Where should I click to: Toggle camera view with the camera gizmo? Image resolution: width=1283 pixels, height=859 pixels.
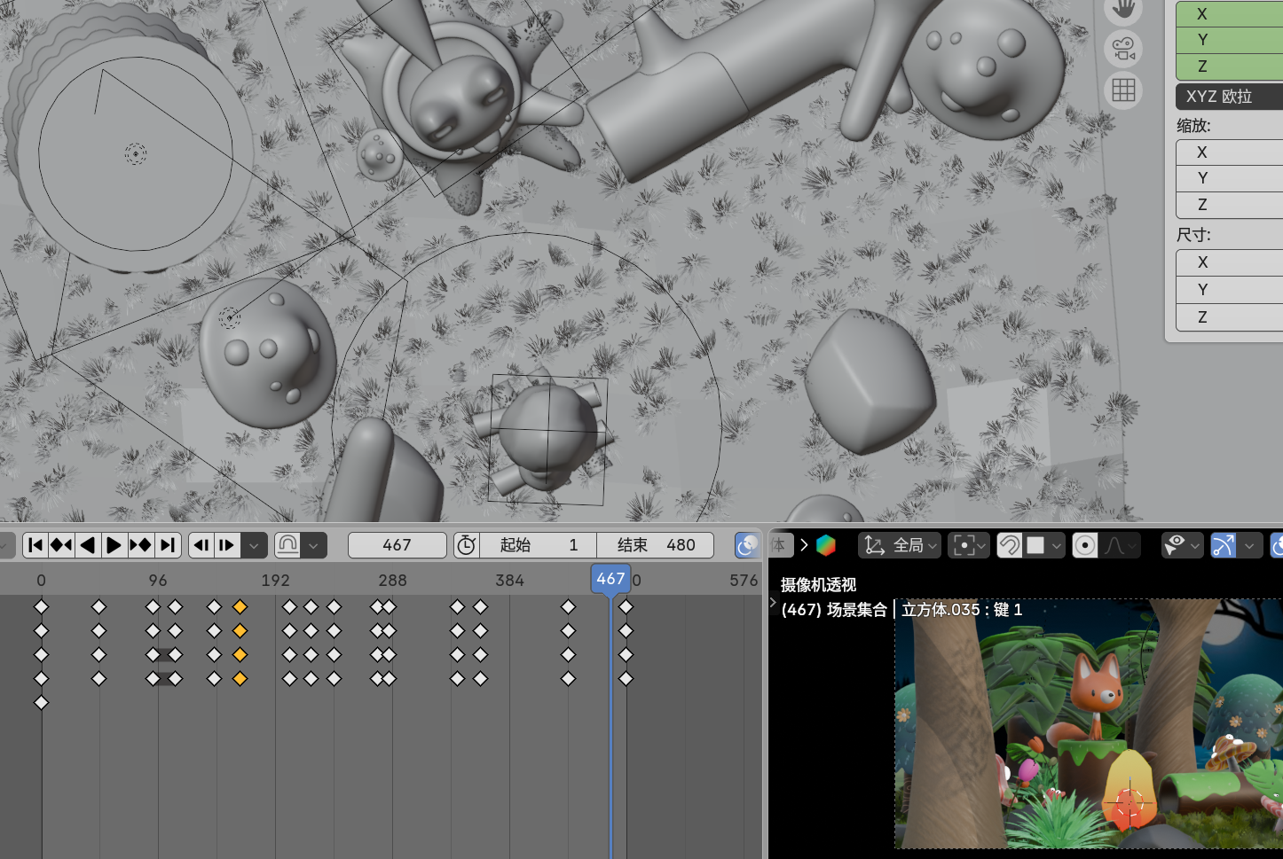[x=1123, y=49]
